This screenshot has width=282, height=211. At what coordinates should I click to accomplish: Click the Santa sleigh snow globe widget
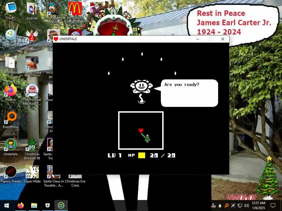(113, 19)
